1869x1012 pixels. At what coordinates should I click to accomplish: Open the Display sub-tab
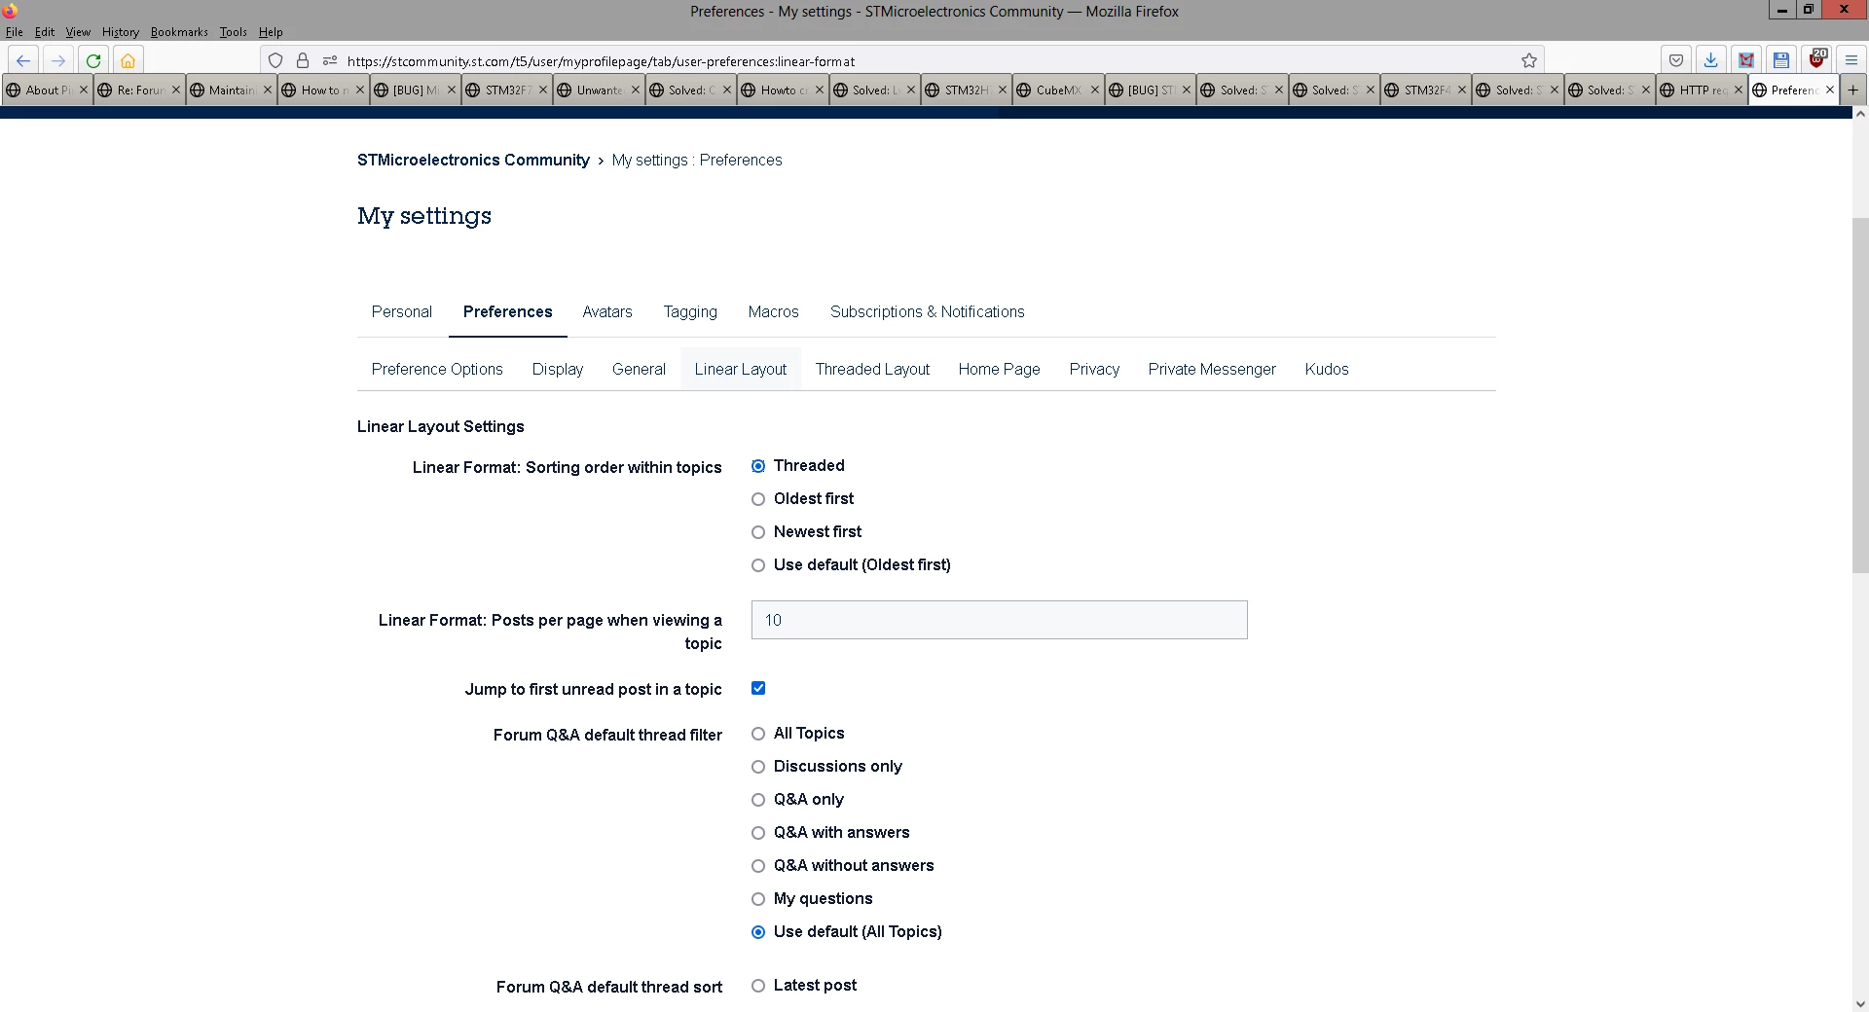[x=558, y=369]
